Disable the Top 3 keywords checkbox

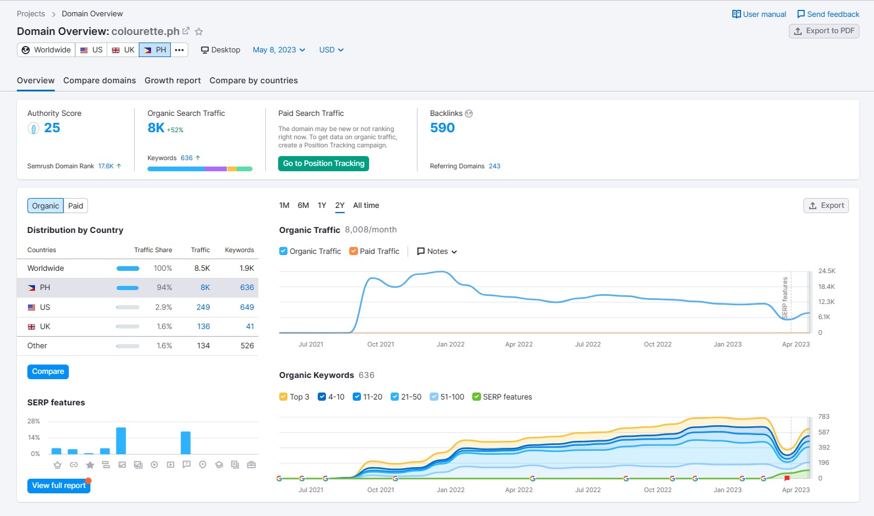283,397
